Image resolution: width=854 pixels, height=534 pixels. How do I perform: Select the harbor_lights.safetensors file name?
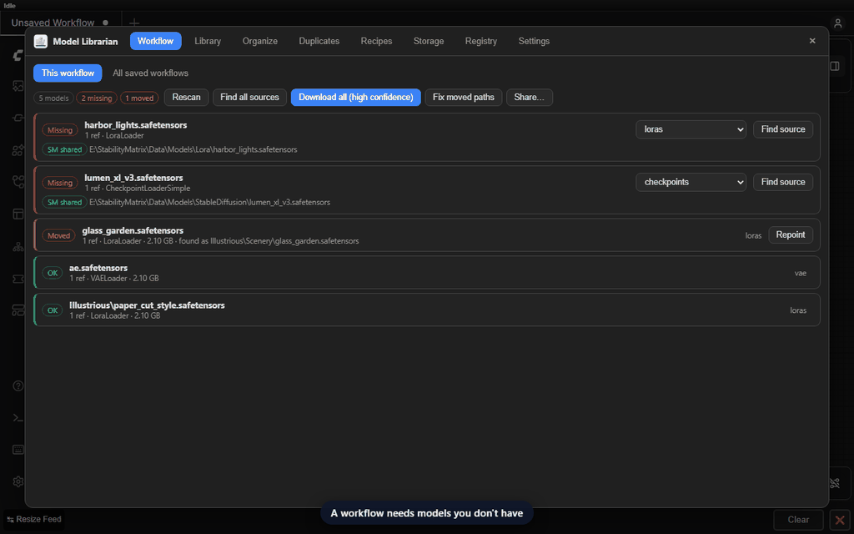point(136,125)
